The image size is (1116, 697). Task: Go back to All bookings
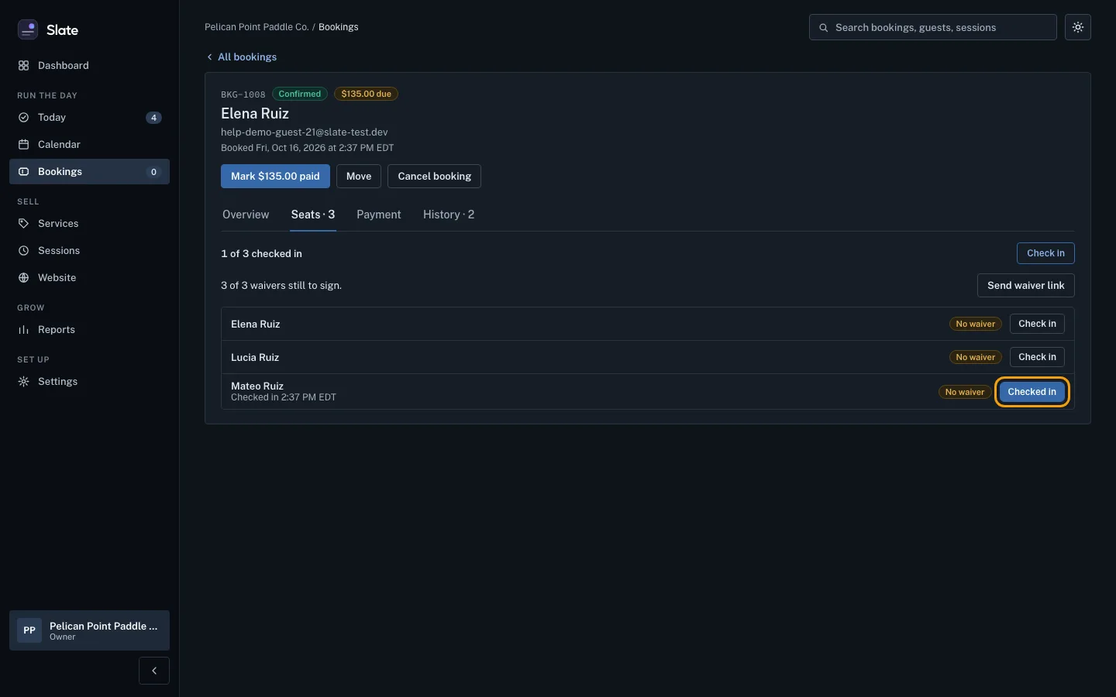[241, 57]
